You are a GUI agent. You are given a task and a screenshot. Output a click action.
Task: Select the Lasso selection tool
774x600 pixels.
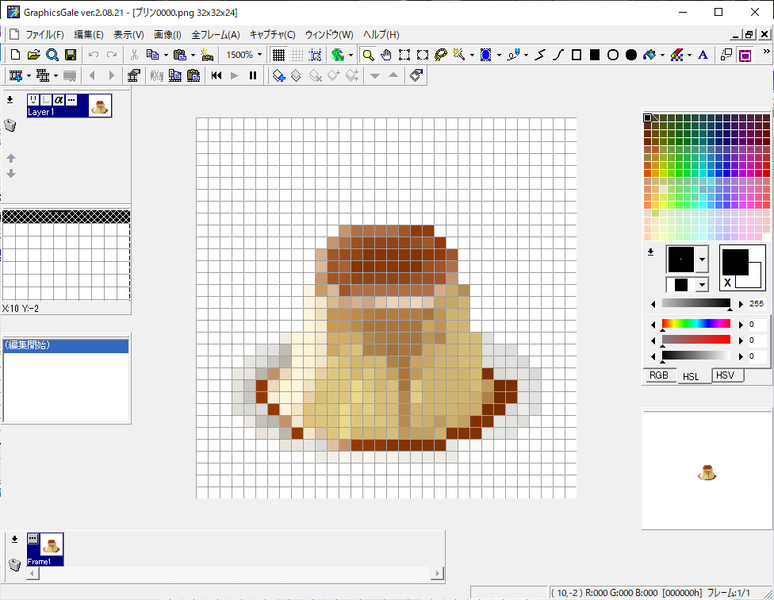tap(441, 55)
